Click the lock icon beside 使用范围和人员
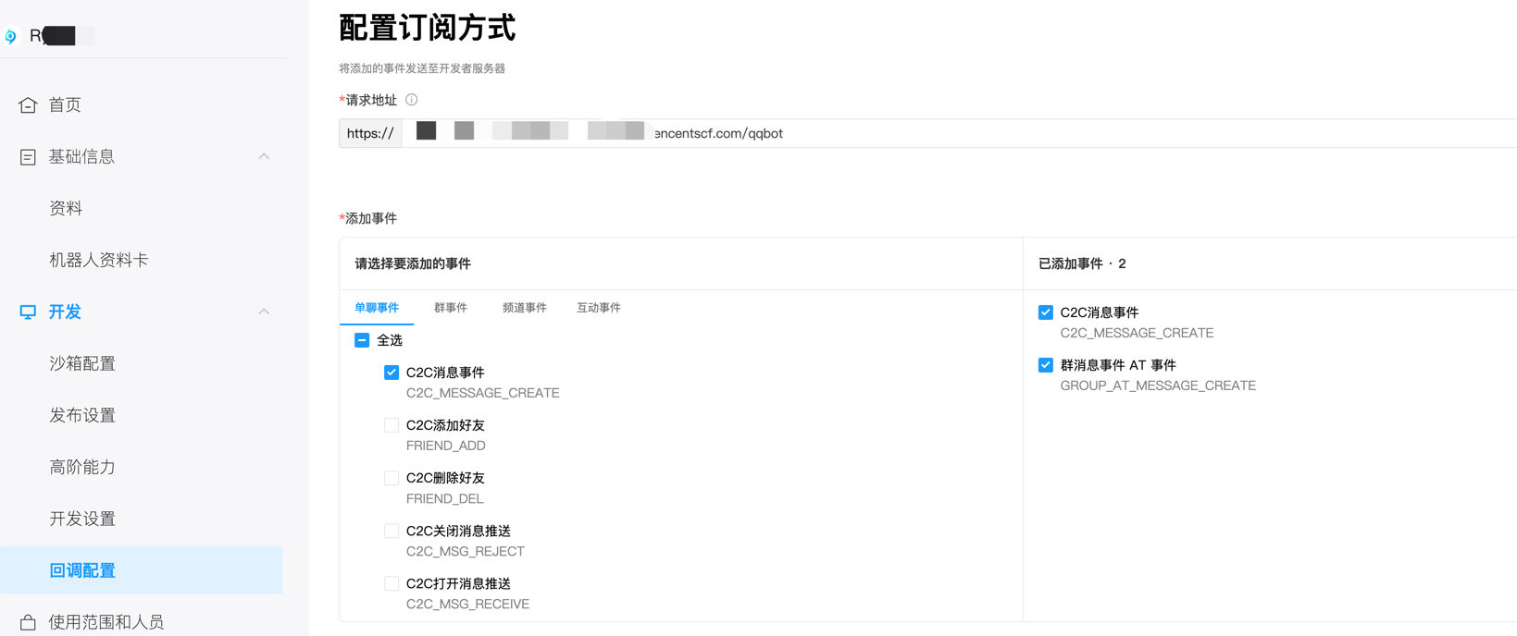 pyautogui.click(x=28, y=622)
